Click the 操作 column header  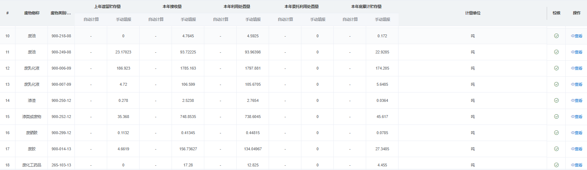[577, 13]
